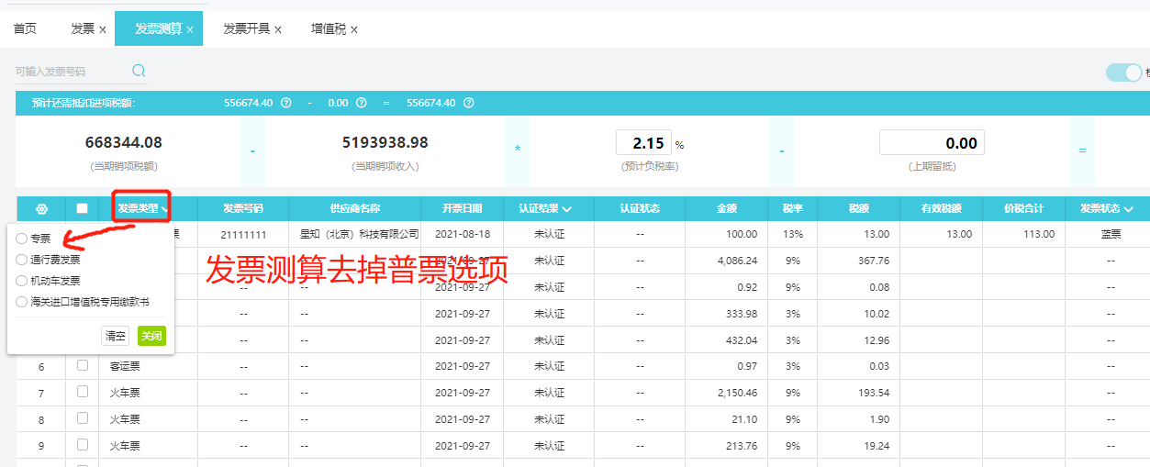
Task: Click amount cell 432.04
Action: [727, 340]
